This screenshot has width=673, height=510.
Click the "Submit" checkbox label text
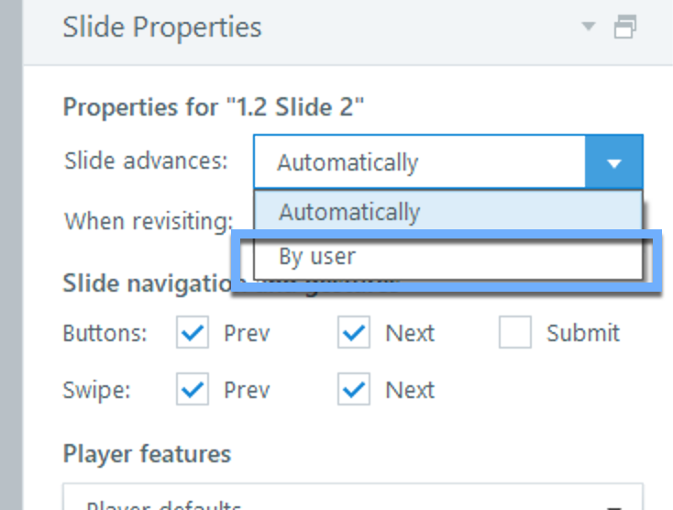pyautogui.click(x=583, y=333)
